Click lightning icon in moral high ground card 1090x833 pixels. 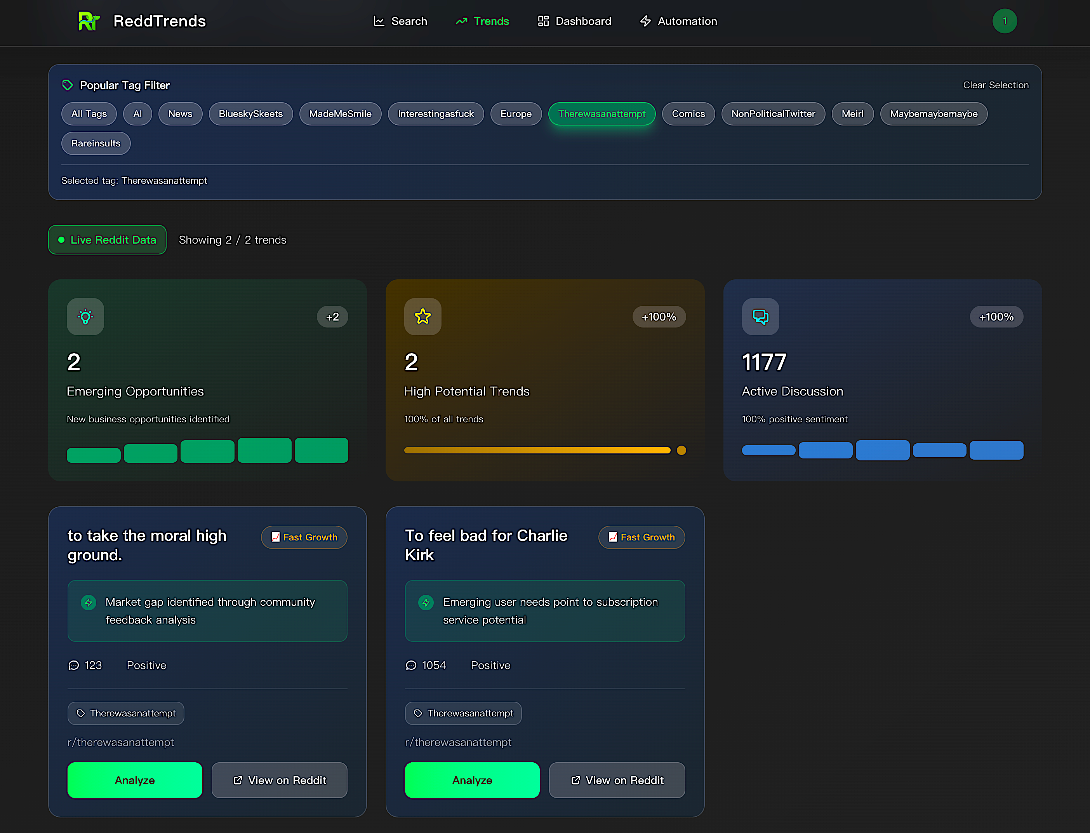tap(89, 603)
